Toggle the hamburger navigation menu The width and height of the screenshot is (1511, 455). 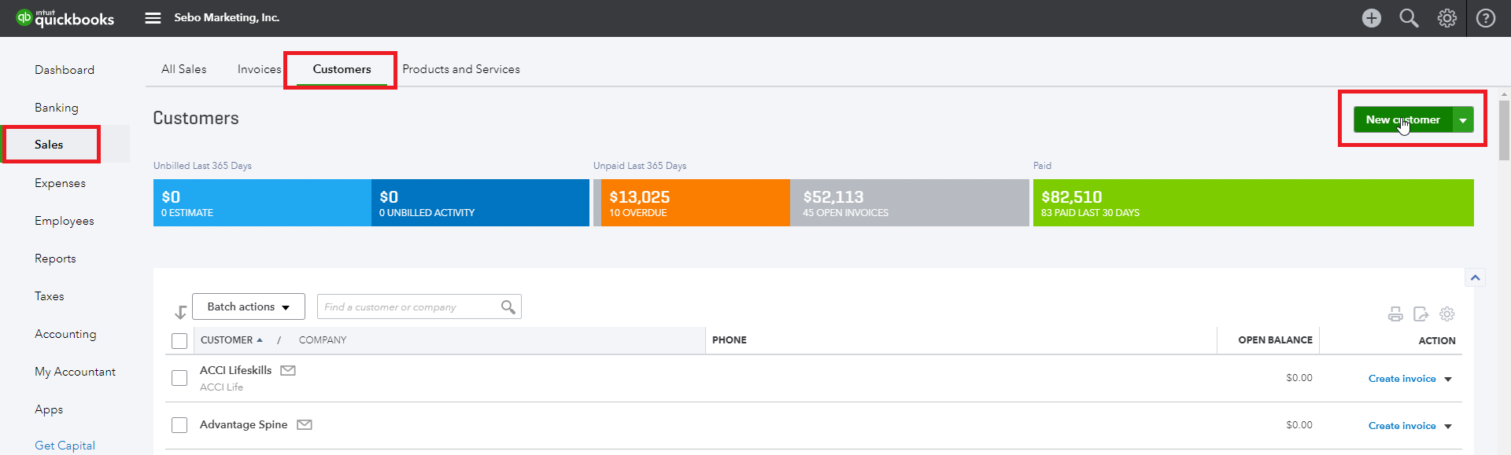[153, 18]
